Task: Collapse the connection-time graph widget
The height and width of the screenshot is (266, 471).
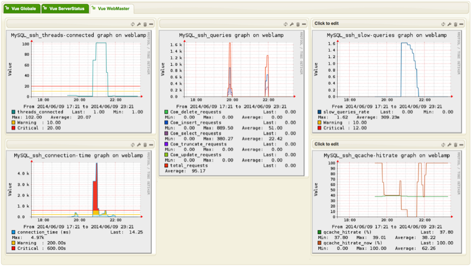Action: (151, 145)
